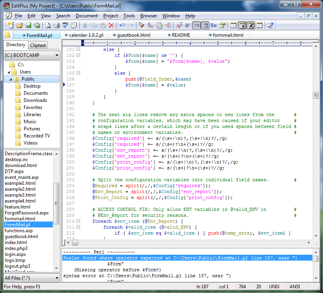The image size is (323, 293).
Task: Open the Search menu
Action: (63, 16)
